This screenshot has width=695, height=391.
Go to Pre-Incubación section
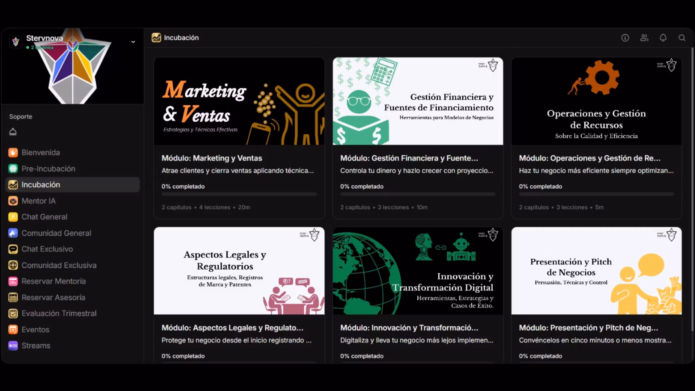click(72, 169)
